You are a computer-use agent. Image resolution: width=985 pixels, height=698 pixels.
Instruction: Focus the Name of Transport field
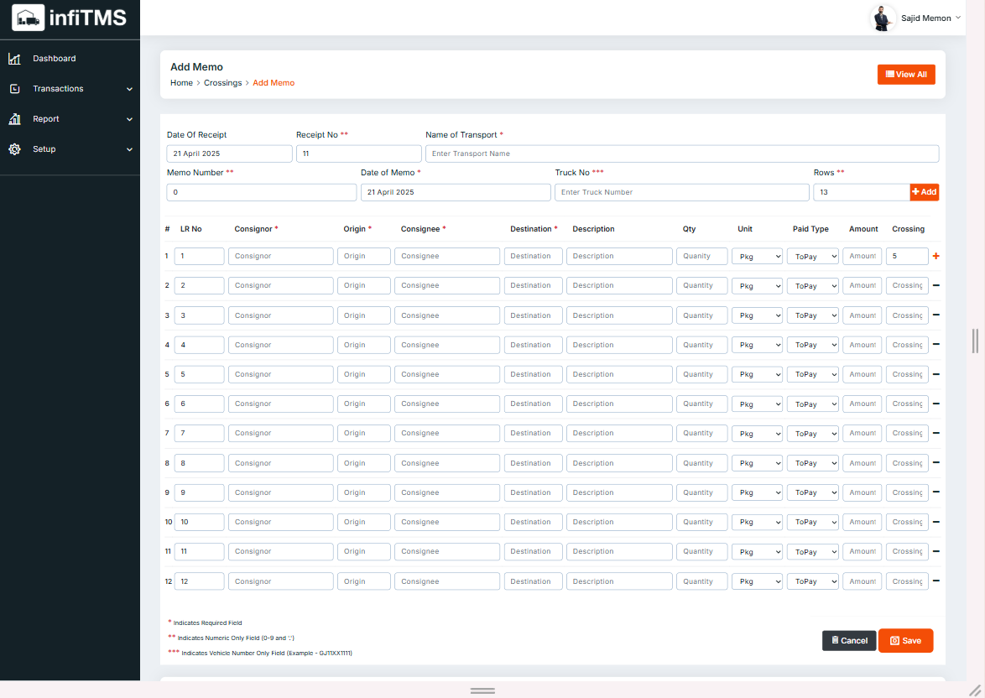pos(681,154)
